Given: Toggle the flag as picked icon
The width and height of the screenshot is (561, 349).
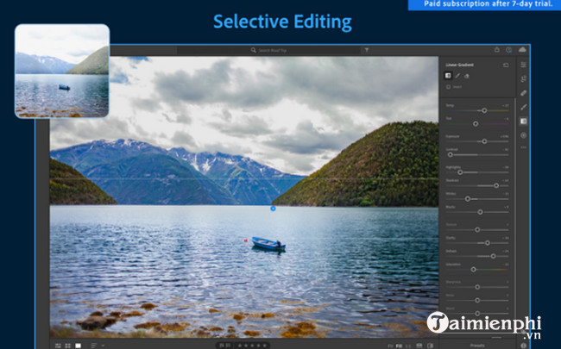Looking at the screenshot, I should [x=222, y=346].
